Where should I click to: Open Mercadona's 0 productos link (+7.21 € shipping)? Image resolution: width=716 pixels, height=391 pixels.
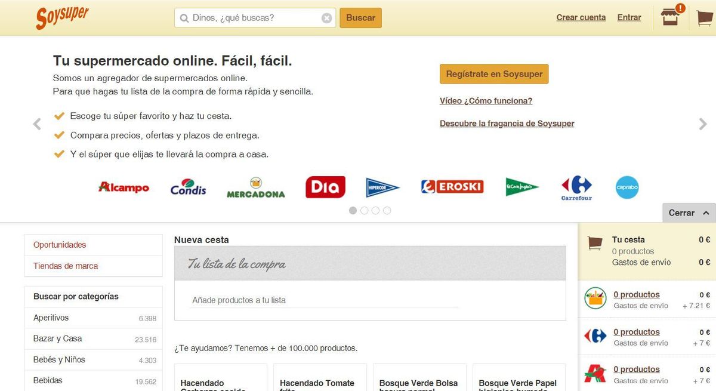(637, 295)
